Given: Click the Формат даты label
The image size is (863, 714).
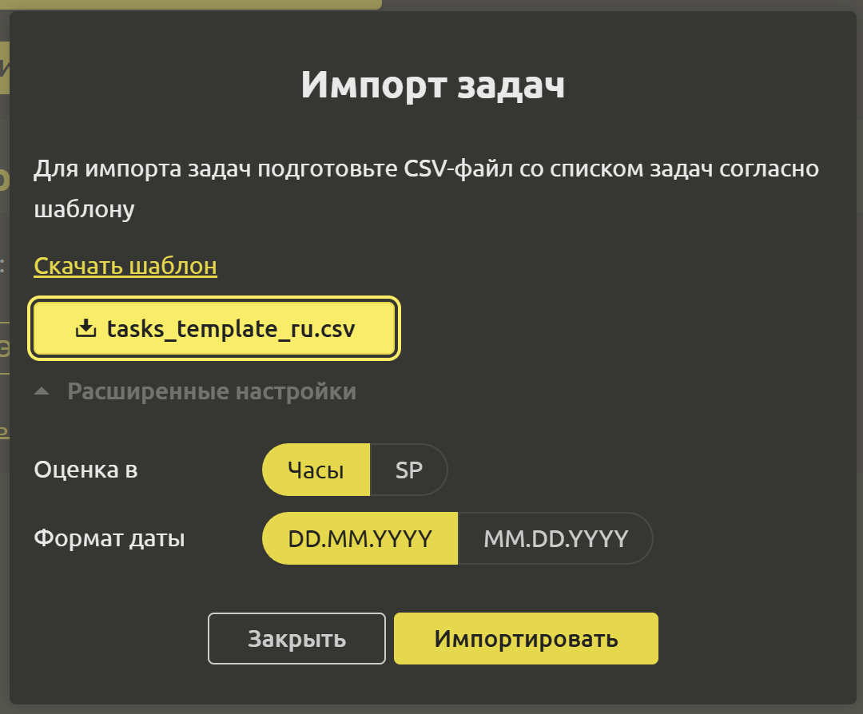Looking at the screenshot, I should 109,539.
